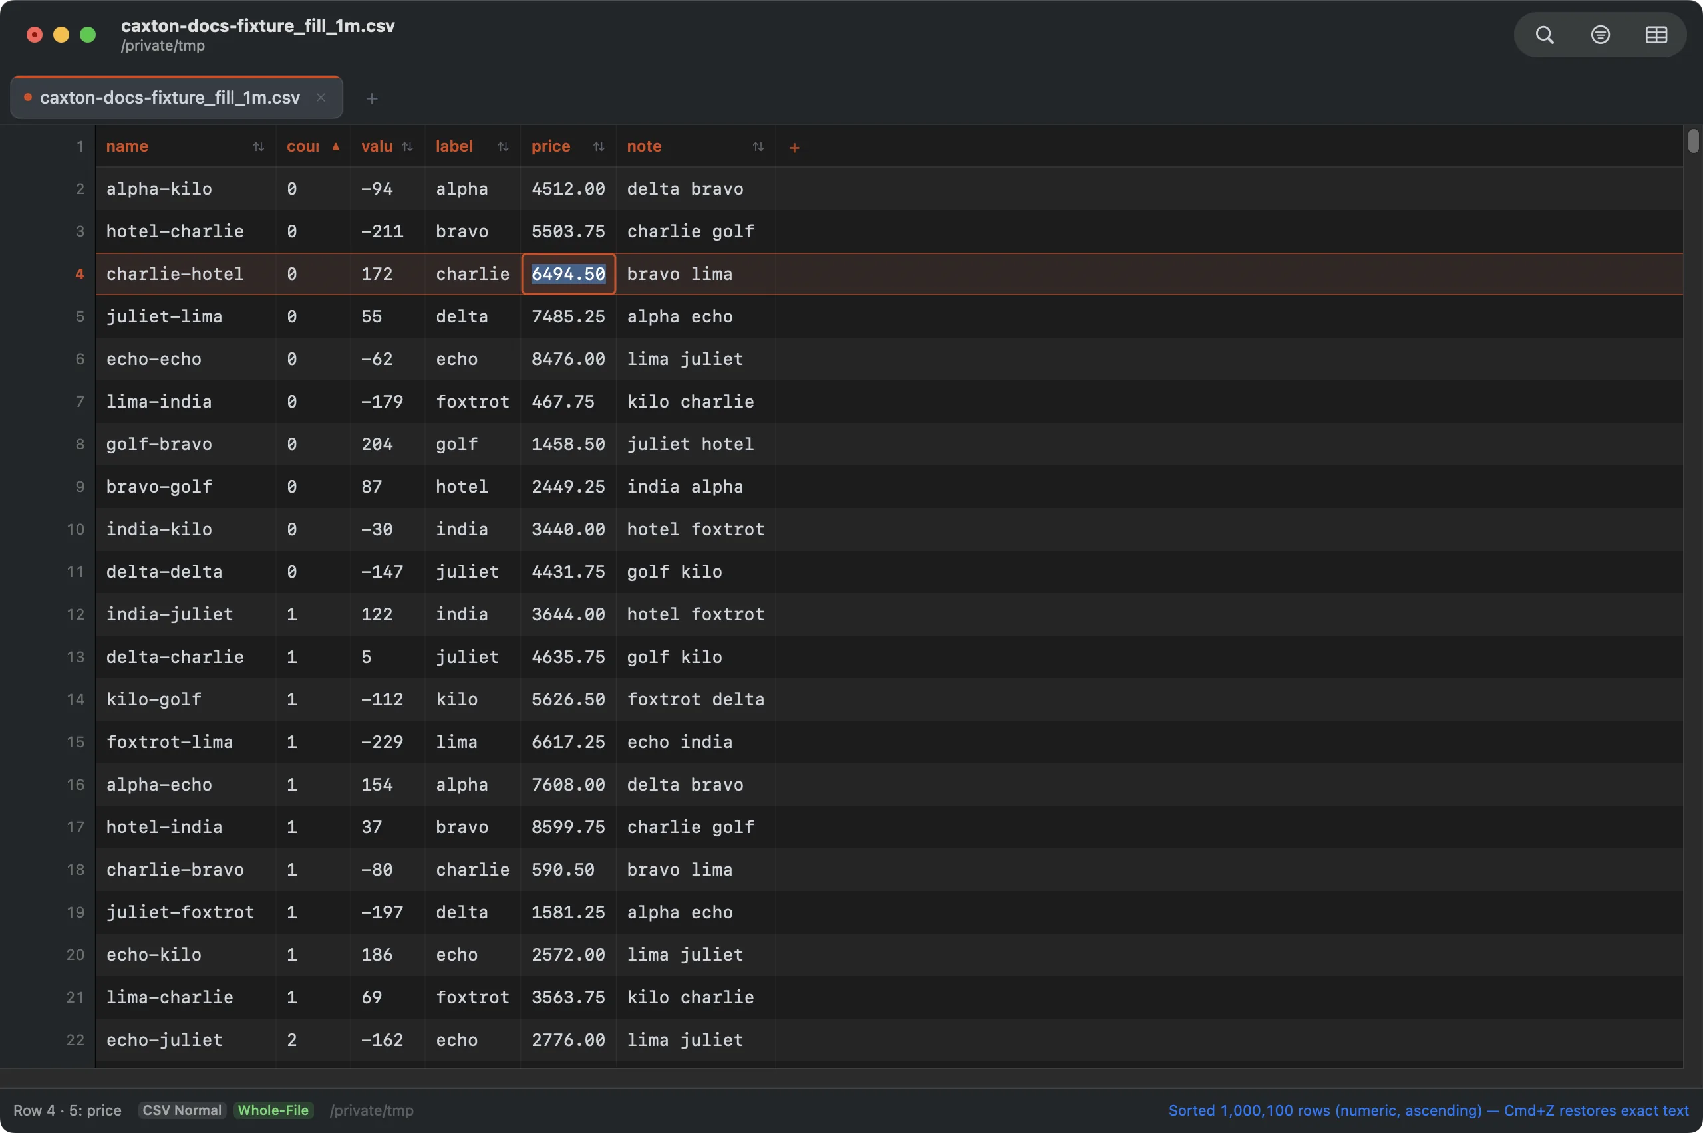The image size is (1703, 1133).
Task: Toggle the CSV Normal mode badge
Action: click(x=182, y=1110)
